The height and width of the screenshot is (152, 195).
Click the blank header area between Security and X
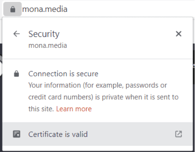117,34
